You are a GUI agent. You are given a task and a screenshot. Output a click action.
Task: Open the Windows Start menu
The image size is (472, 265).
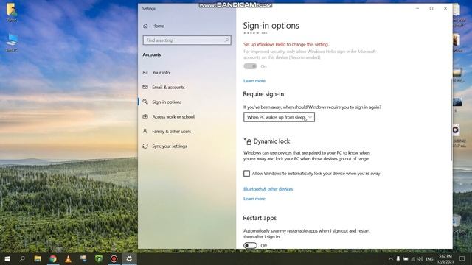7,258
